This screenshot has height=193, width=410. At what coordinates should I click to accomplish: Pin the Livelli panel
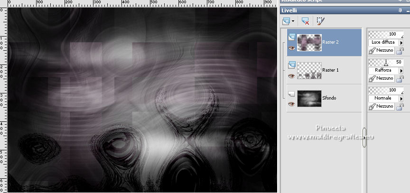[x=400, y=10]
